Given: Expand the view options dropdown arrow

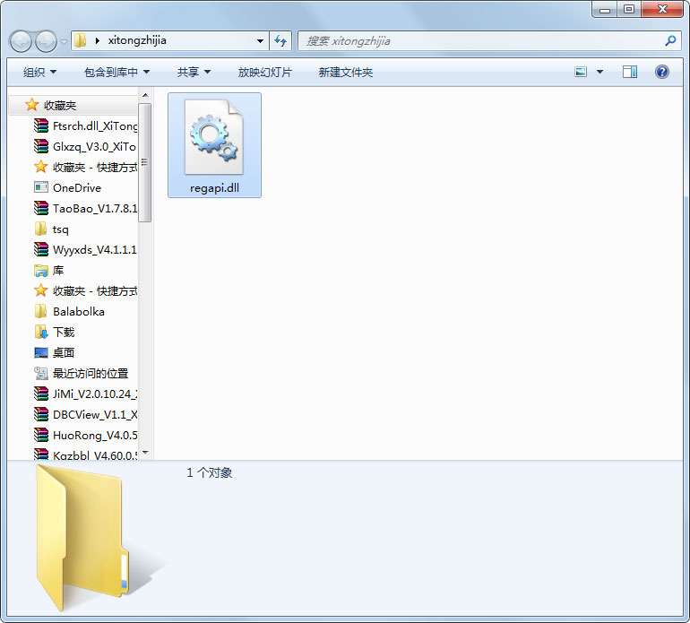Looking at the screenshot, I should [x=599, y=72].
